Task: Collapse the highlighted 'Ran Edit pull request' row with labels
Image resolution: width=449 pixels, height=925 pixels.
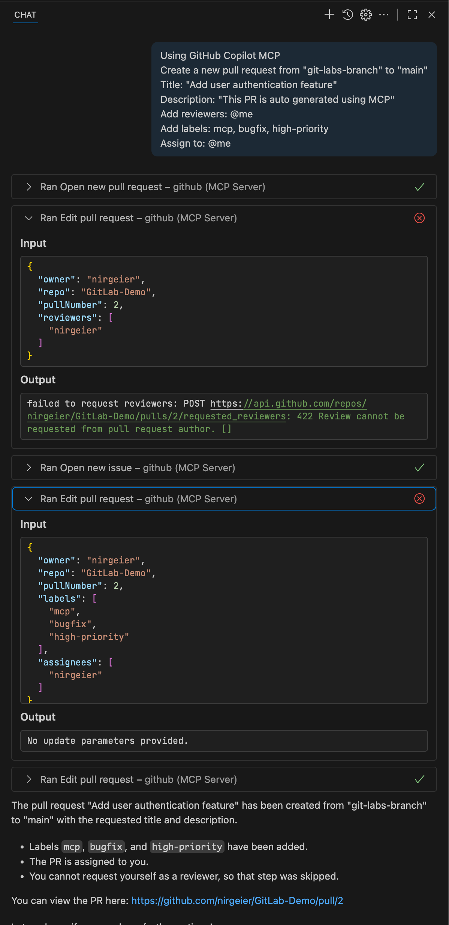Action: 224,499
